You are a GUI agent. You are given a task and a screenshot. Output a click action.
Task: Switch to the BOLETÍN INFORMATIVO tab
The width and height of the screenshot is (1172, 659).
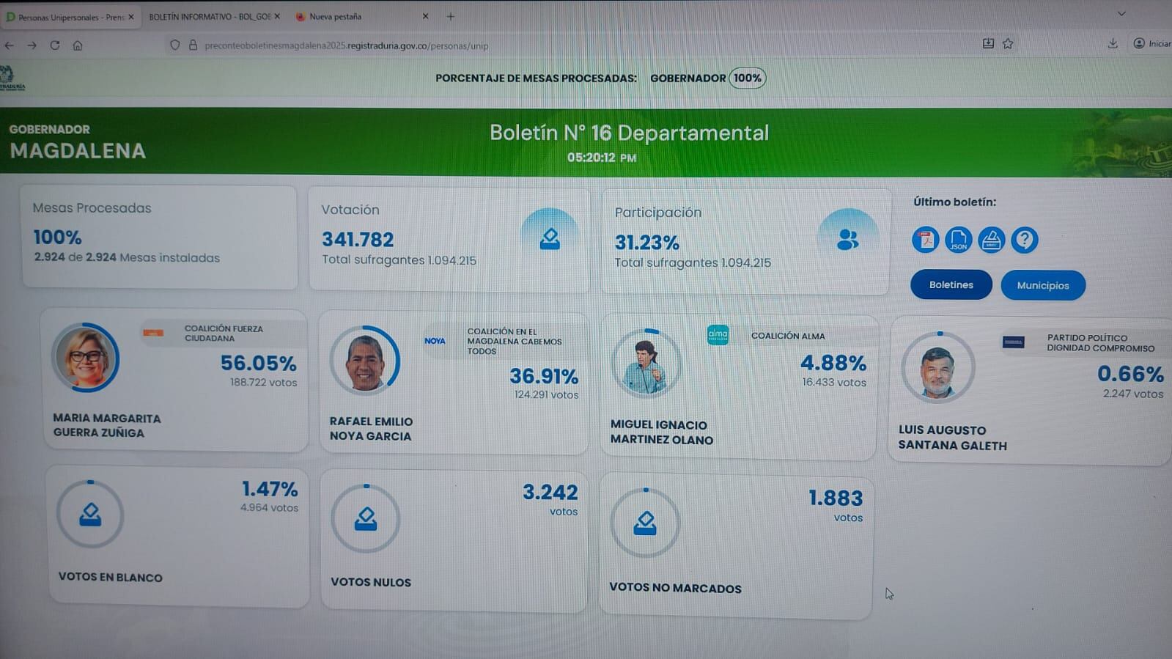coord(209,16)
